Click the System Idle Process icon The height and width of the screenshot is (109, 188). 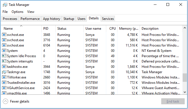point(4,56)
